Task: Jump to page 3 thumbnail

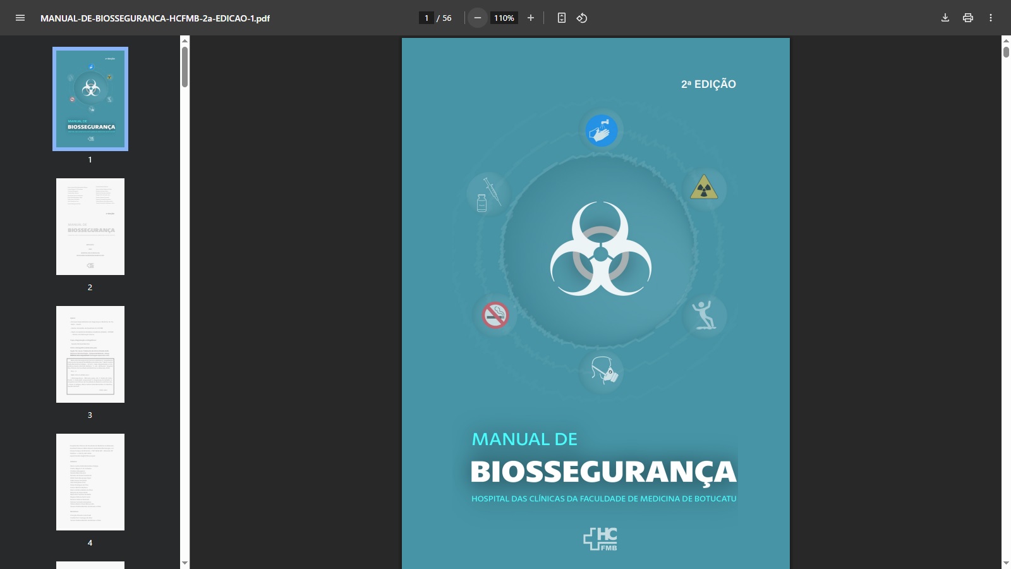Action: tap(90, 354)
